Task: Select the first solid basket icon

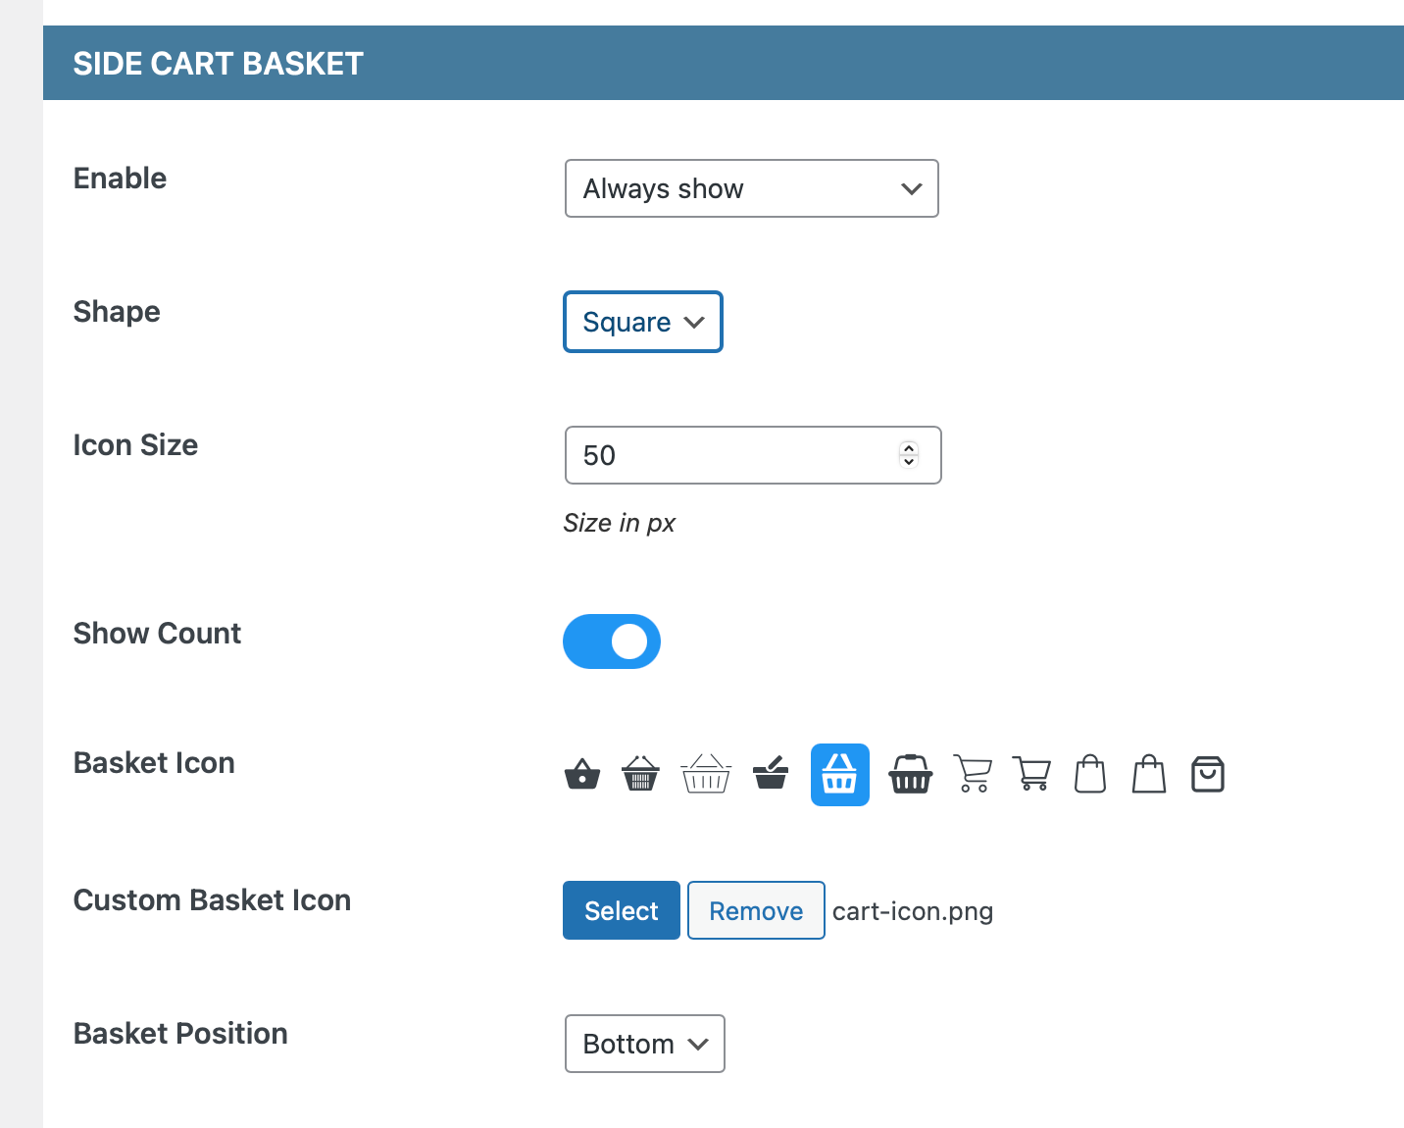Action: 582,775
